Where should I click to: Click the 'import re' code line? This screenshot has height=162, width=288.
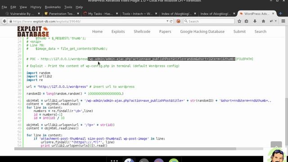click(35, 80)
